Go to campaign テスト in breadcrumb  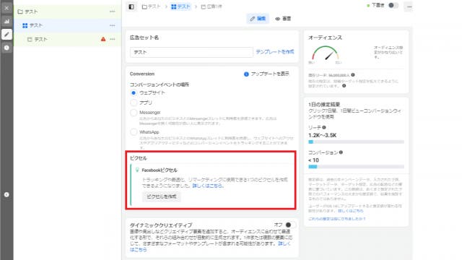point(151,6)
